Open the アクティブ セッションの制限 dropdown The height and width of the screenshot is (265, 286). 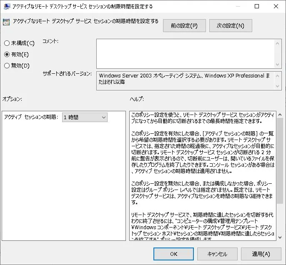[85, 117]
